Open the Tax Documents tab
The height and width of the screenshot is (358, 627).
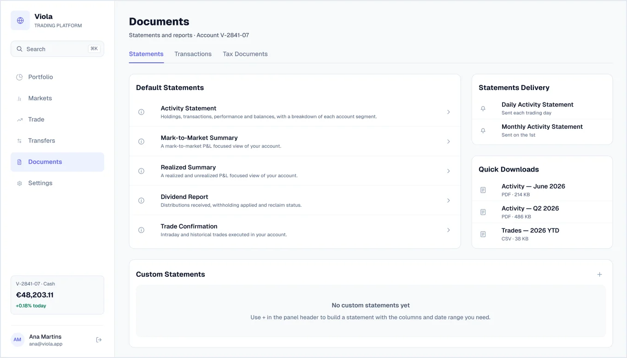pyautogui.click(x=245, y=54)
